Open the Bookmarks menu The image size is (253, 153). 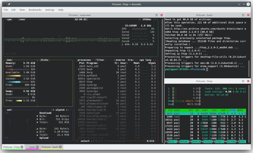pyautogui.click(x=35, y=10)
